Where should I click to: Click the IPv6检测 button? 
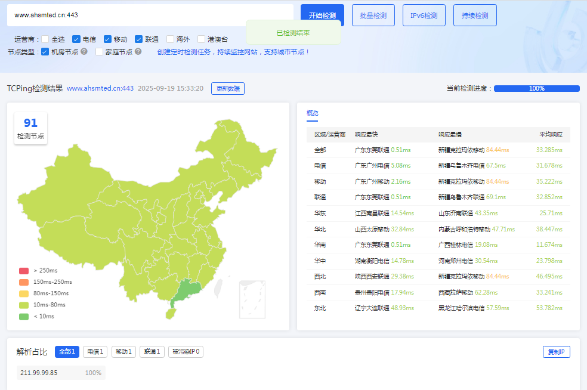click(x=424, y=16)
